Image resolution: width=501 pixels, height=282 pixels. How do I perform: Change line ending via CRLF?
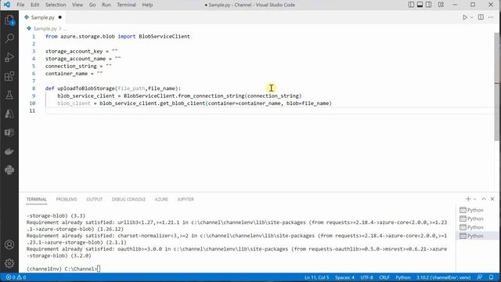tap(384, 277)
